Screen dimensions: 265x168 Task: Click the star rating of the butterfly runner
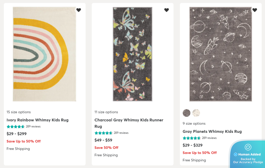(104, 133)
